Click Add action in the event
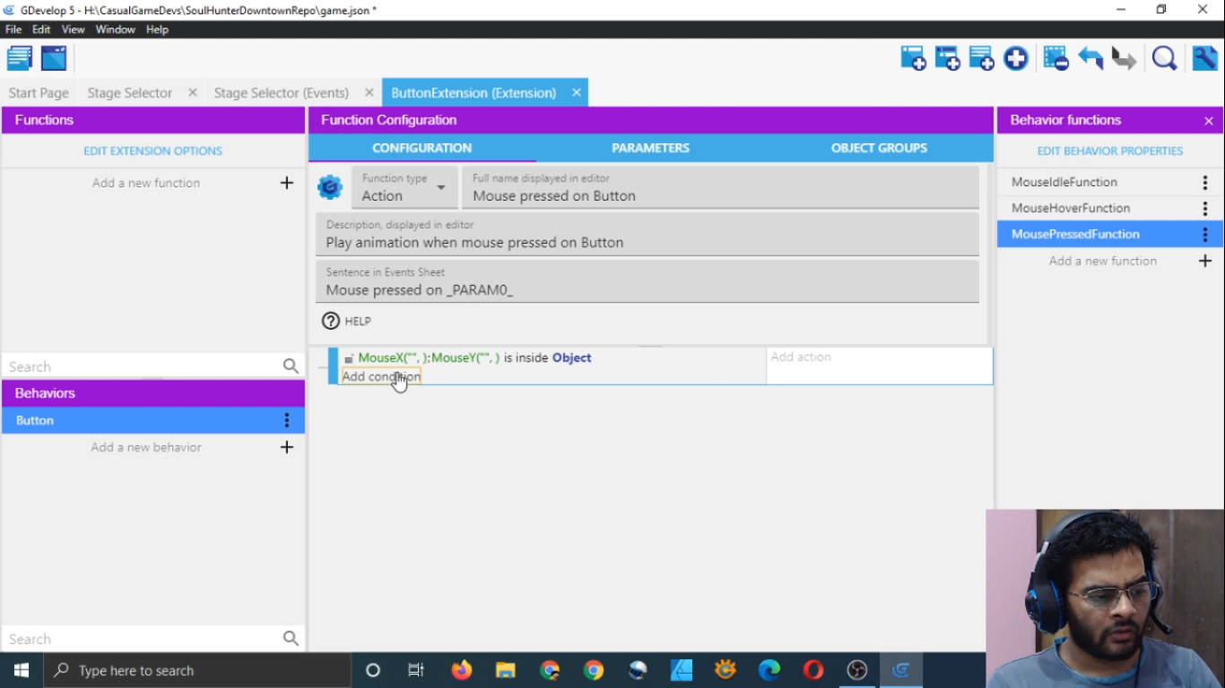The height and width of the screenshot is (688, 1225). pos(801,357)
